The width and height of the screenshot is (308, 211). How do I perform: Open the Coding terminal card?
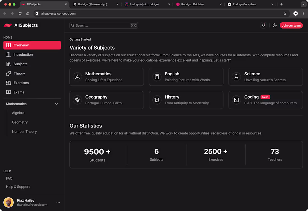[265, 100]
